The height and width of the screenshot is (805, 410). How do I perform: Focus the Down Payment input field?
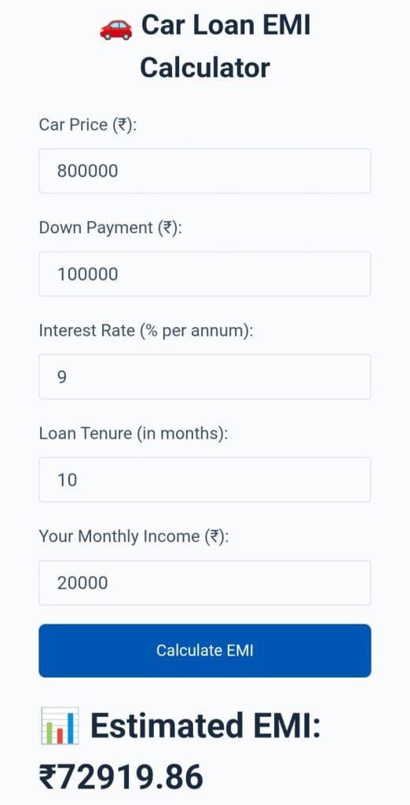coord(205,274)
